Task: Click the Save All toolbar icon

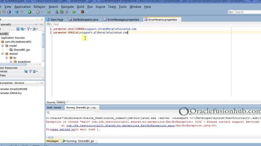Action: 9,12
